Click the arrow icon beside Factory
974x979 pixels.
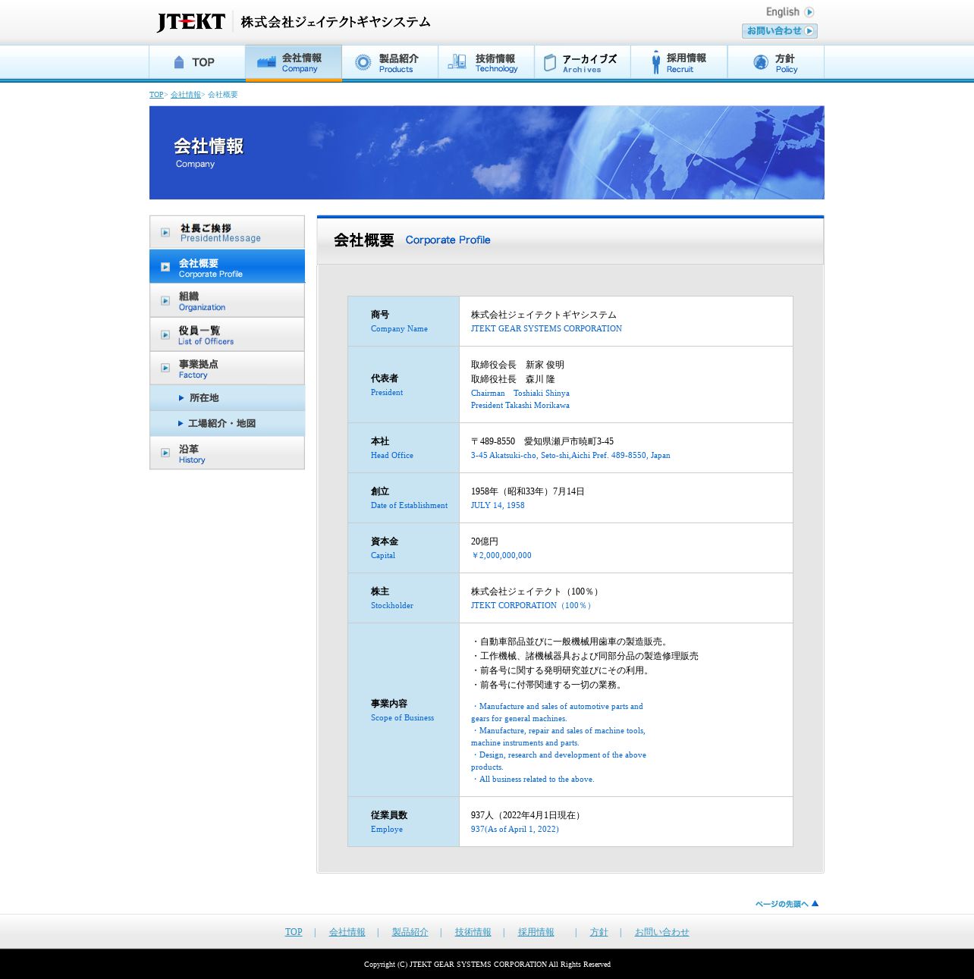[165, 369]
